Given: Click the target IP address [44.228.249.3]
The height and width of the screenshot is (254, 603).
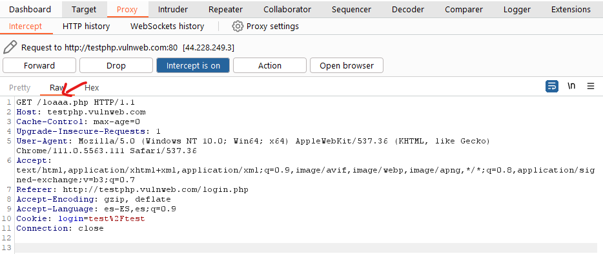Looking at the screenshot, I should click(209, 48).
